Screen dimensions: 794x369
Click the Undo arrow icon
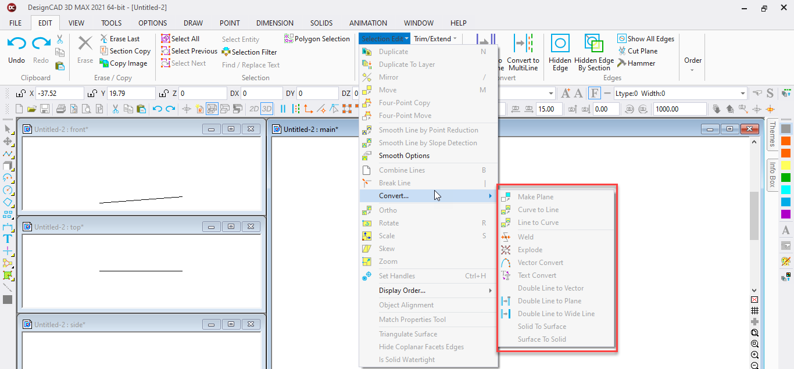click(16, 44)
